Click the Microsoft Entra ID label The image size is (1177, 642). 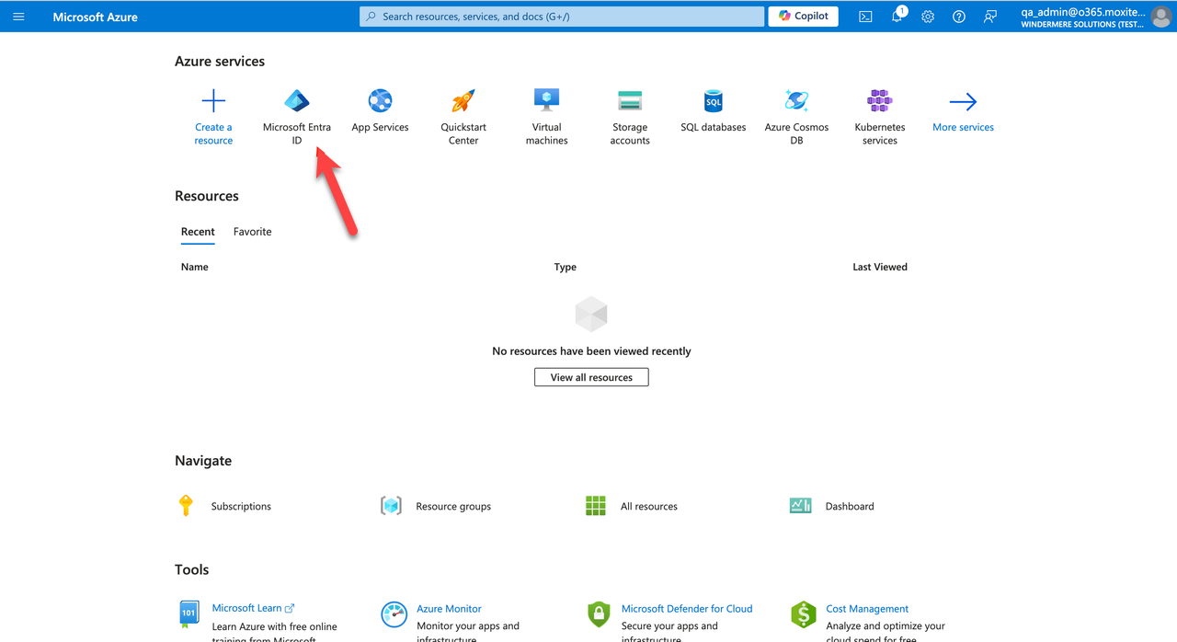(x=297, y=134)
